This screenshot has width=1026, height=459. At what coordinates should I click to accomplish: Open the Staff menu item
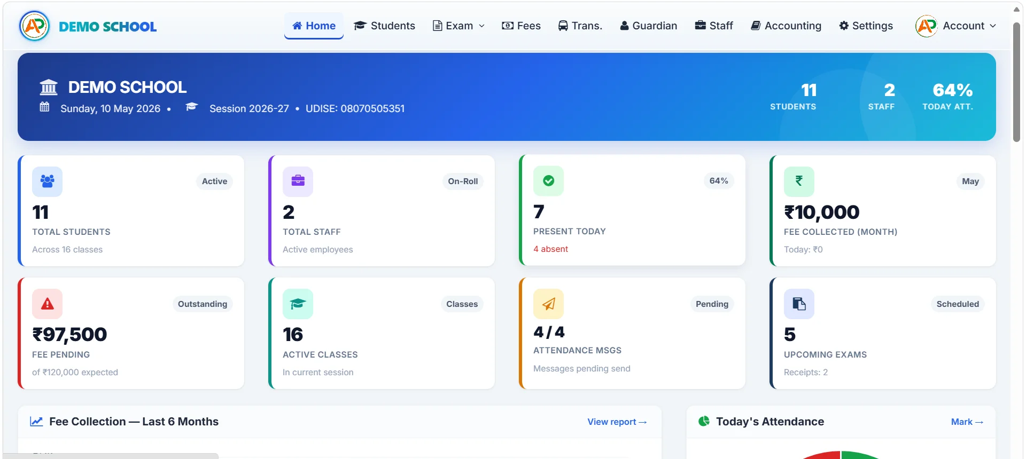(714, 26)
